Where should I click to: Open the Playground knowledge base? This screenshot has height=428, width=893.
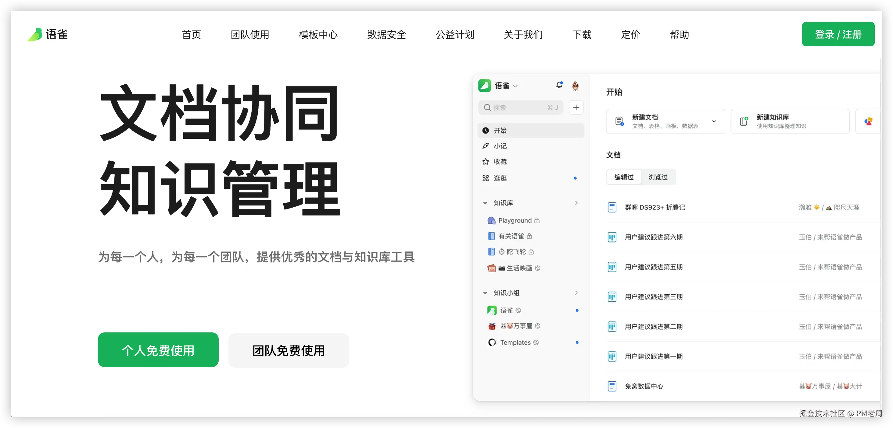(515, 220)
